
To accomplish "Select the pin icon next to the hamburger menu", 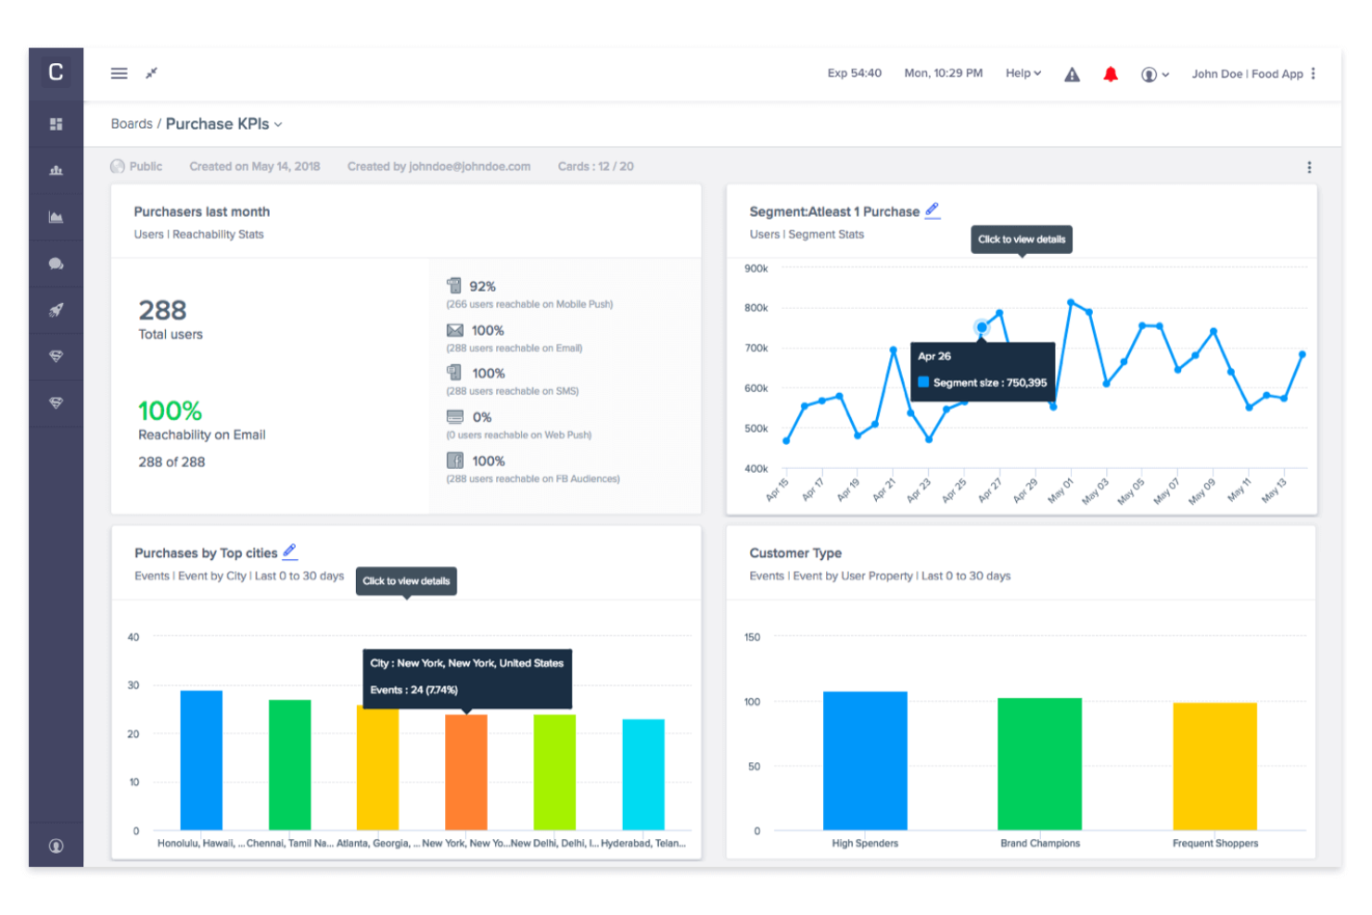I will (151, 72).
